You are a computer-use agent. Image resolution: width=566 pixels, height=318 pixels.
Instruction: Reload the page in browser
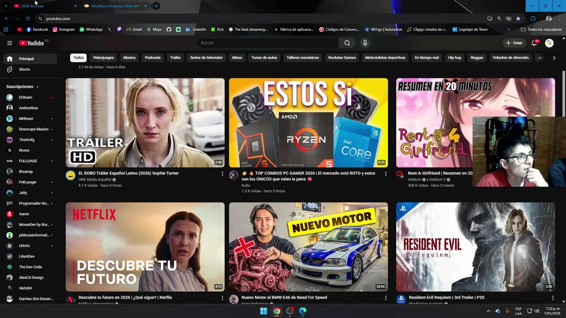27,19
